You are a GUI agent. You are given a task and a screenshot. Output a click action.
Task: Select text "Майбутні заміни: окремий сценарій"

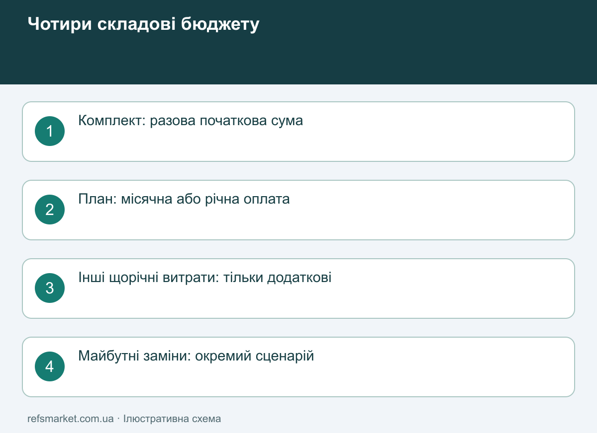tap(196, 356)
